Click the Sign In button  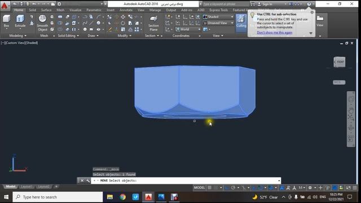[x=267, y=4]
